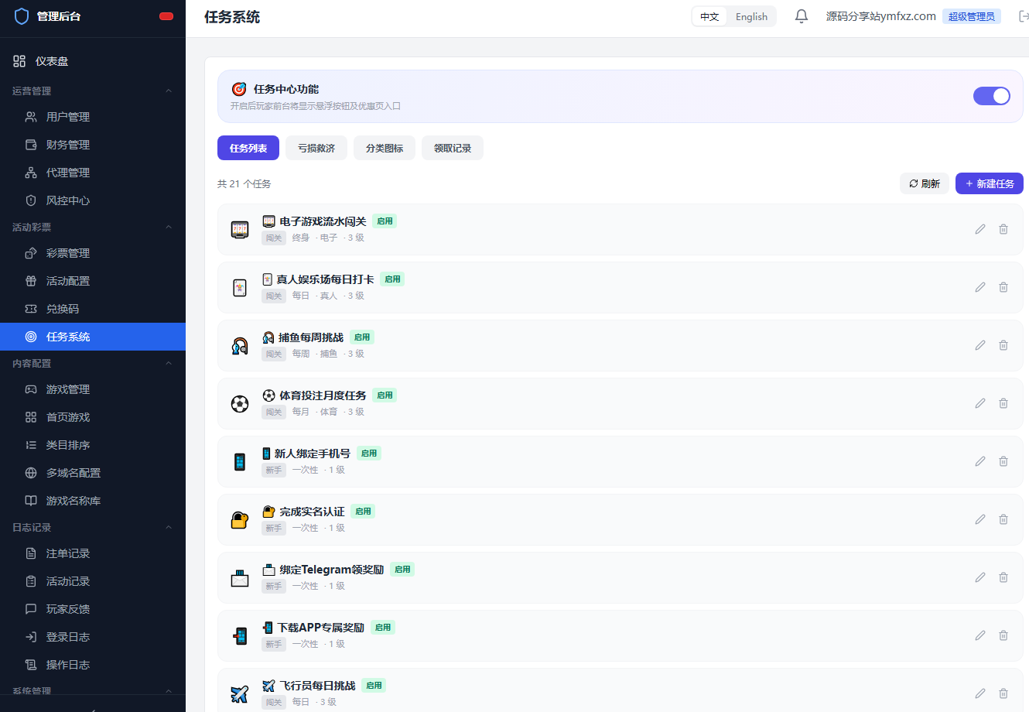Open the 亏损救济 tab
Image resolution: width=1029 pixels, height=712 pixels.
coord(316,148)
